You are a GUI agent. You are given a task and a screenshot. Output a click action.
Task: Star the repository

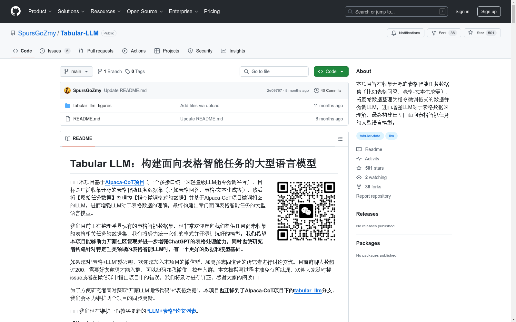tap(482, 33)
